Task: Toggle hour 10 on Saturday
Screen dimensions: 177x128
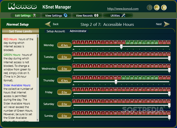Action: (x=115, y=101)
